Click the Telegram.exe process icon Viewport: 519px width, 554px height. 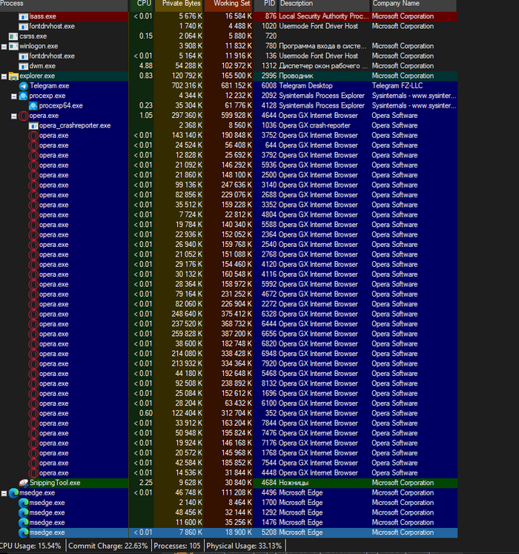coord(24,86)
